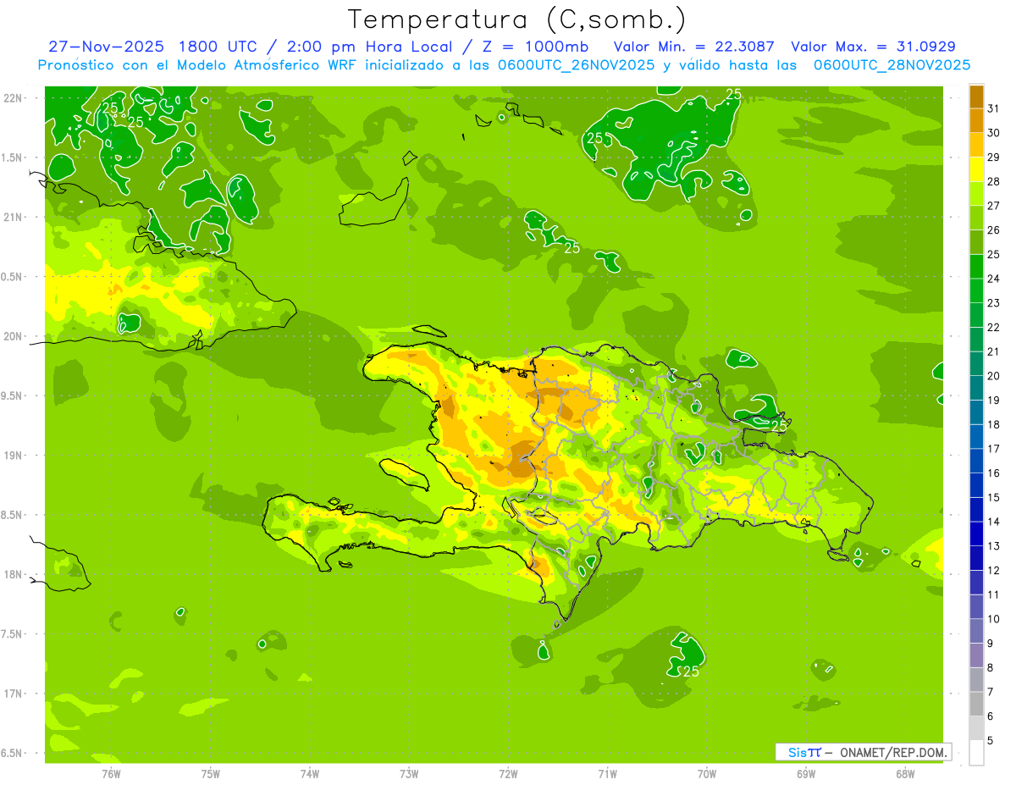Click legend scale value 31

(x=993, y=108)
